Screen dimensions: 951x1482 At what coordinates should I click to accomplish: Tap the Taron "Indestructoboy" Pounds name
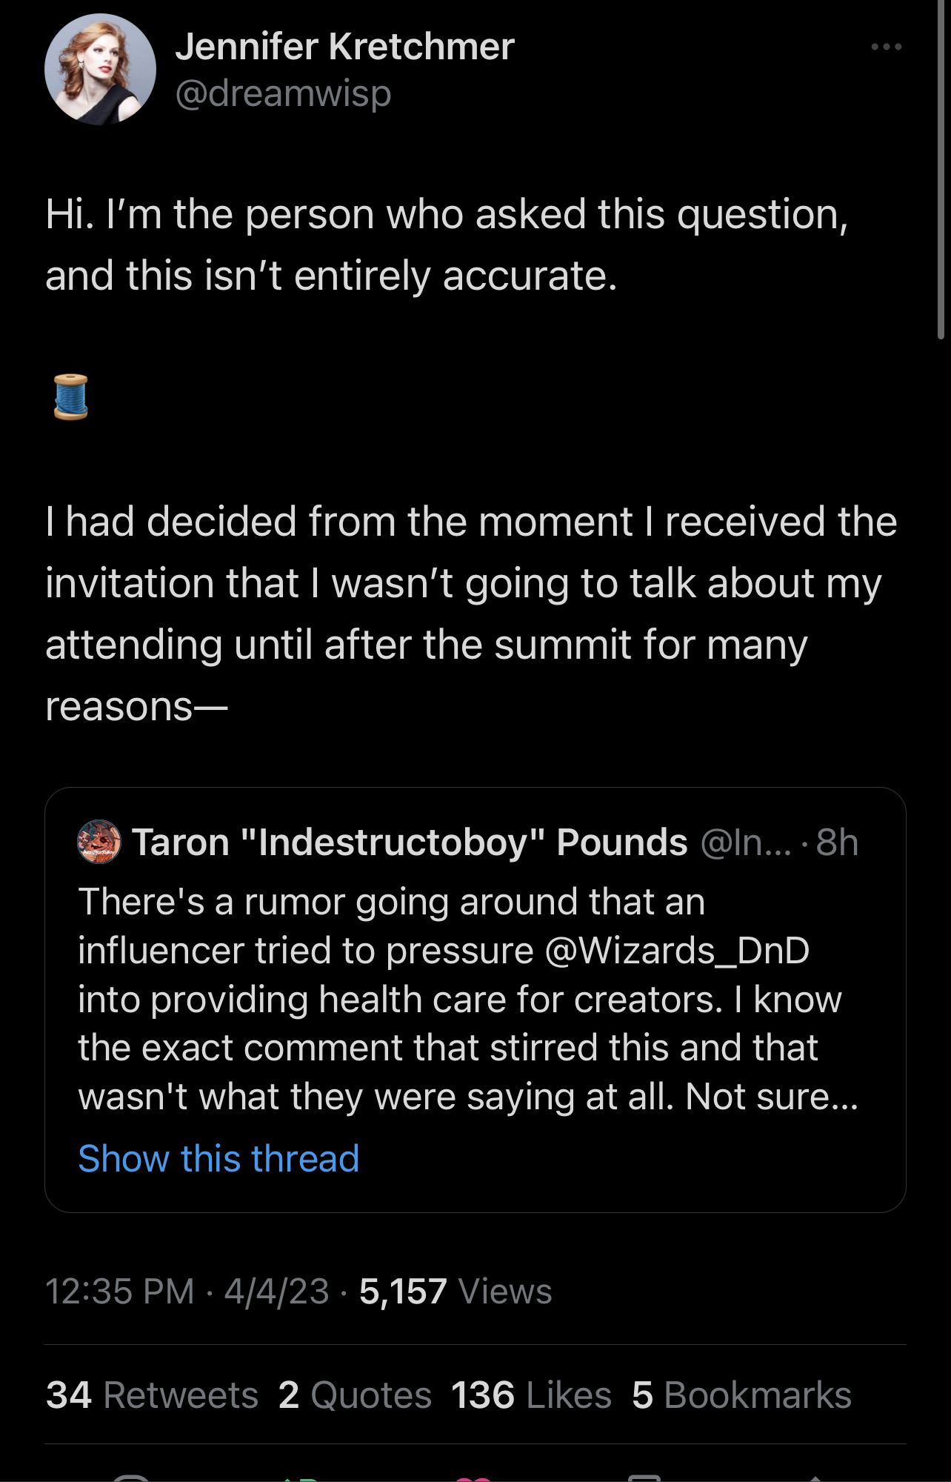pyautogui.click(x=410, y=843)
